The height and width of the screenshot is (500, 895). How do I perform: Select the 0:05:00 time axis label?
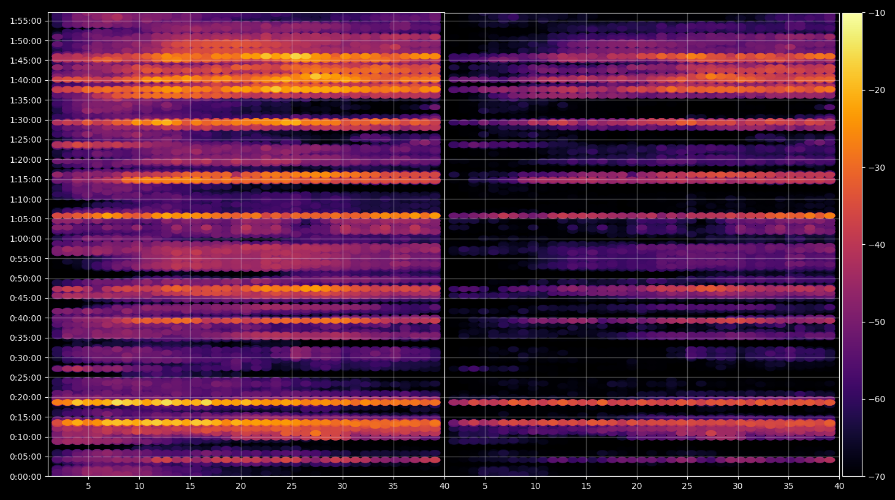coord(26,457)
